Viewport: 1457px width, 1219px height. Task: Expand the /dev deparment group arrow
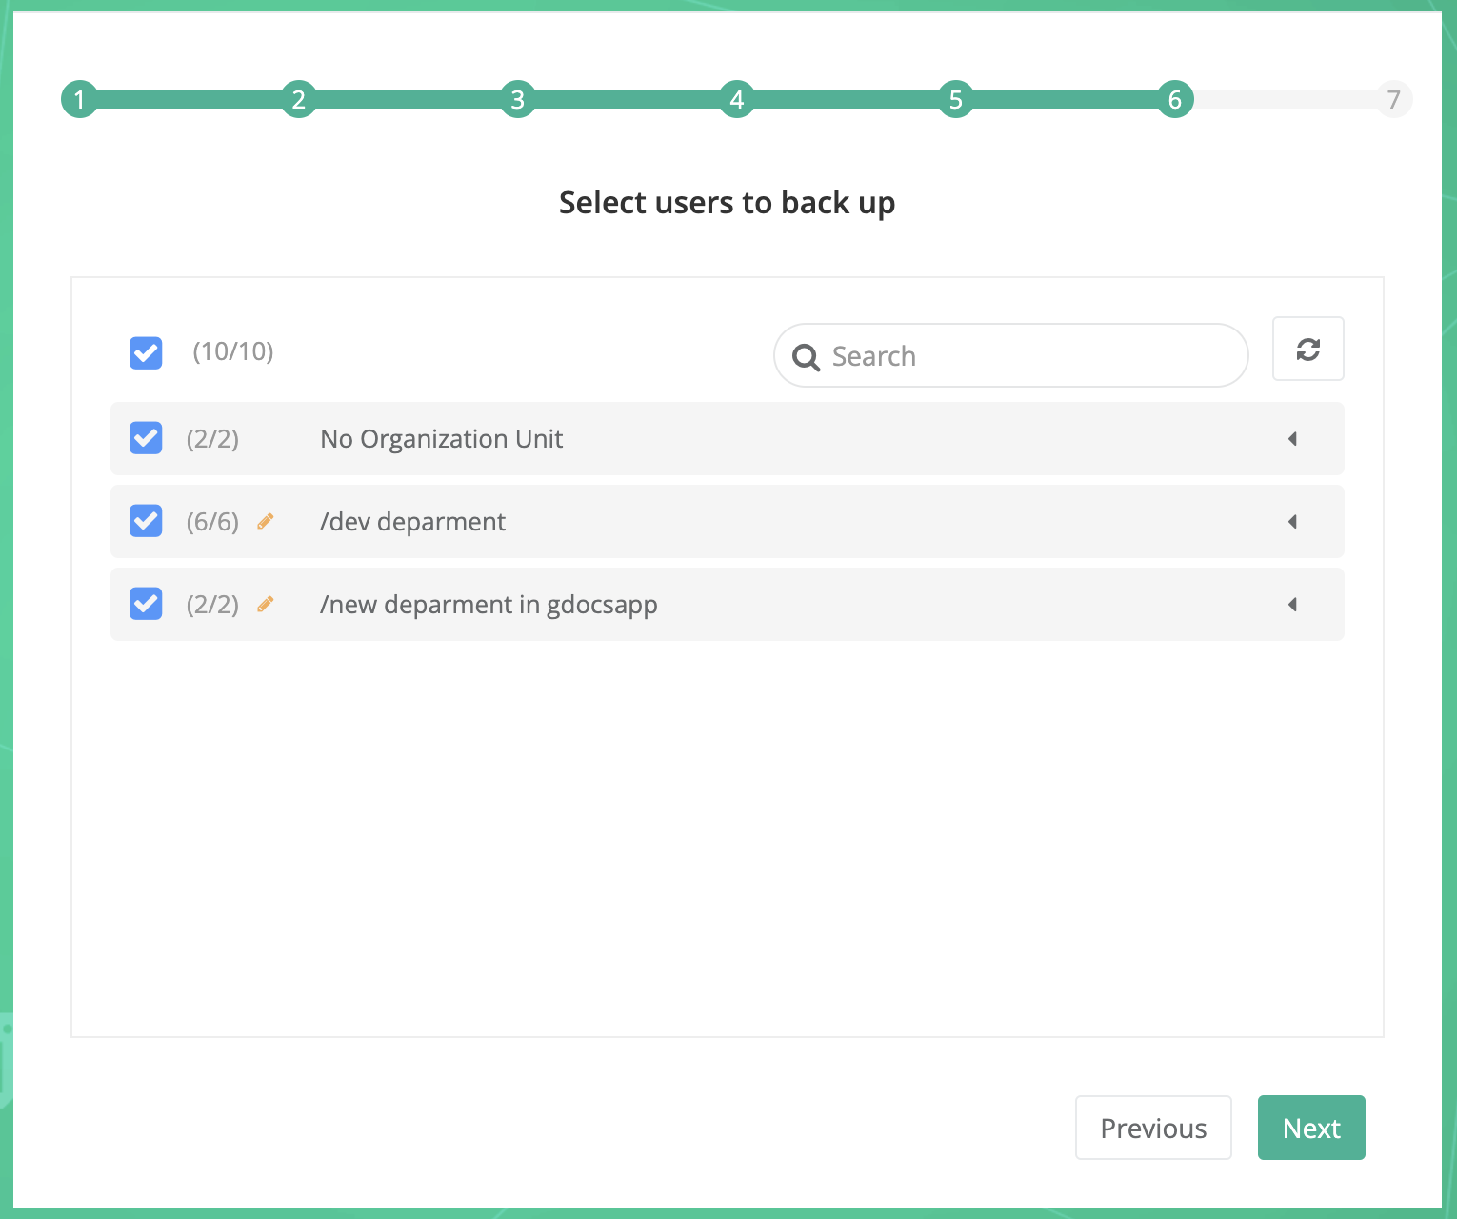coord(1292,521)
